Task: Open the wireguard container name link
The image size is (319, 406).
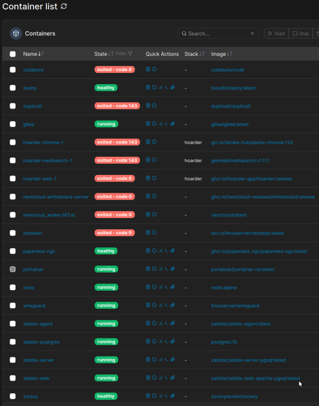Action: point(34,306)
